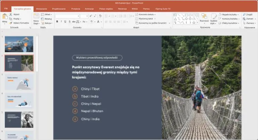
Task: Open the Kierunek tekstu dropdown
Action: [x=145, y=14]
